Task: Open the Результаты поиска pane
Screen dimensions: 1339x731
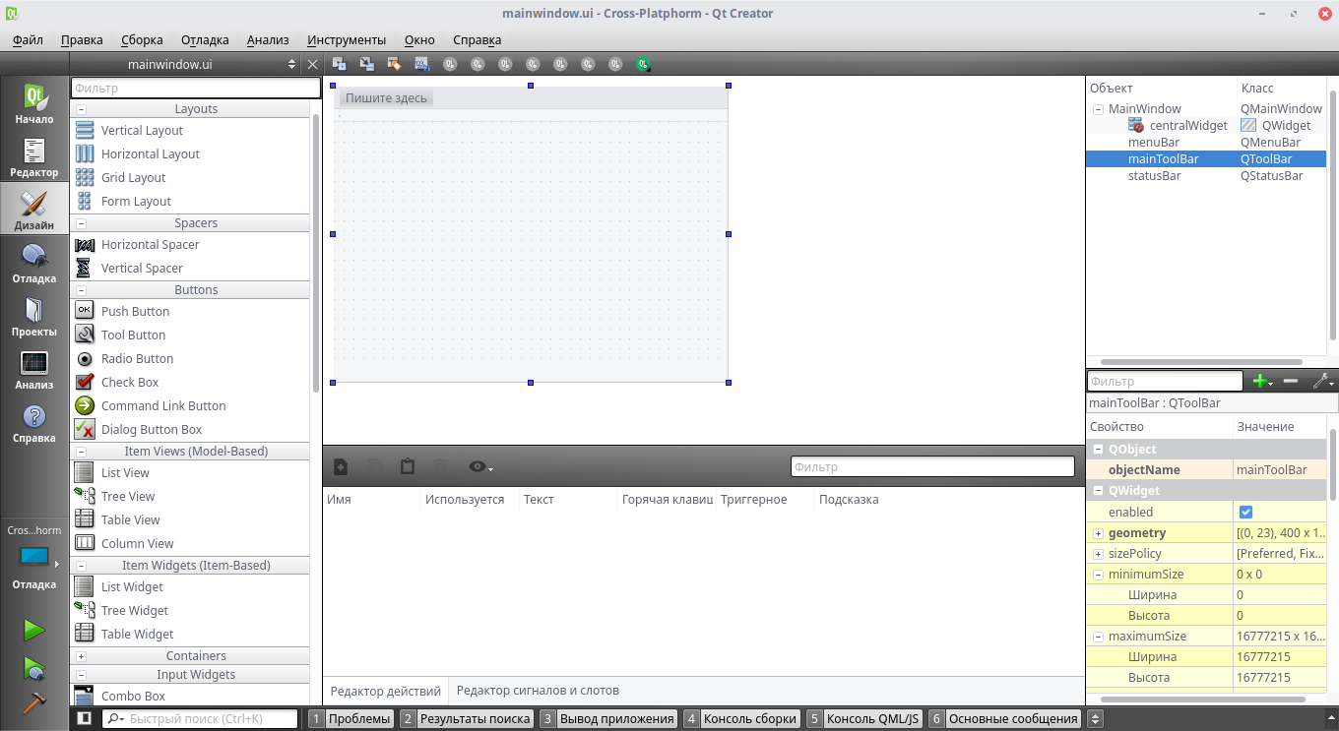Action: [466, 718]
